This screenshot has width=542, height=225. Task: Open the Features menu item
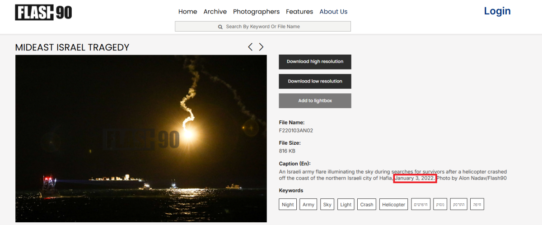pyautogui.click(x=299, y=12)
